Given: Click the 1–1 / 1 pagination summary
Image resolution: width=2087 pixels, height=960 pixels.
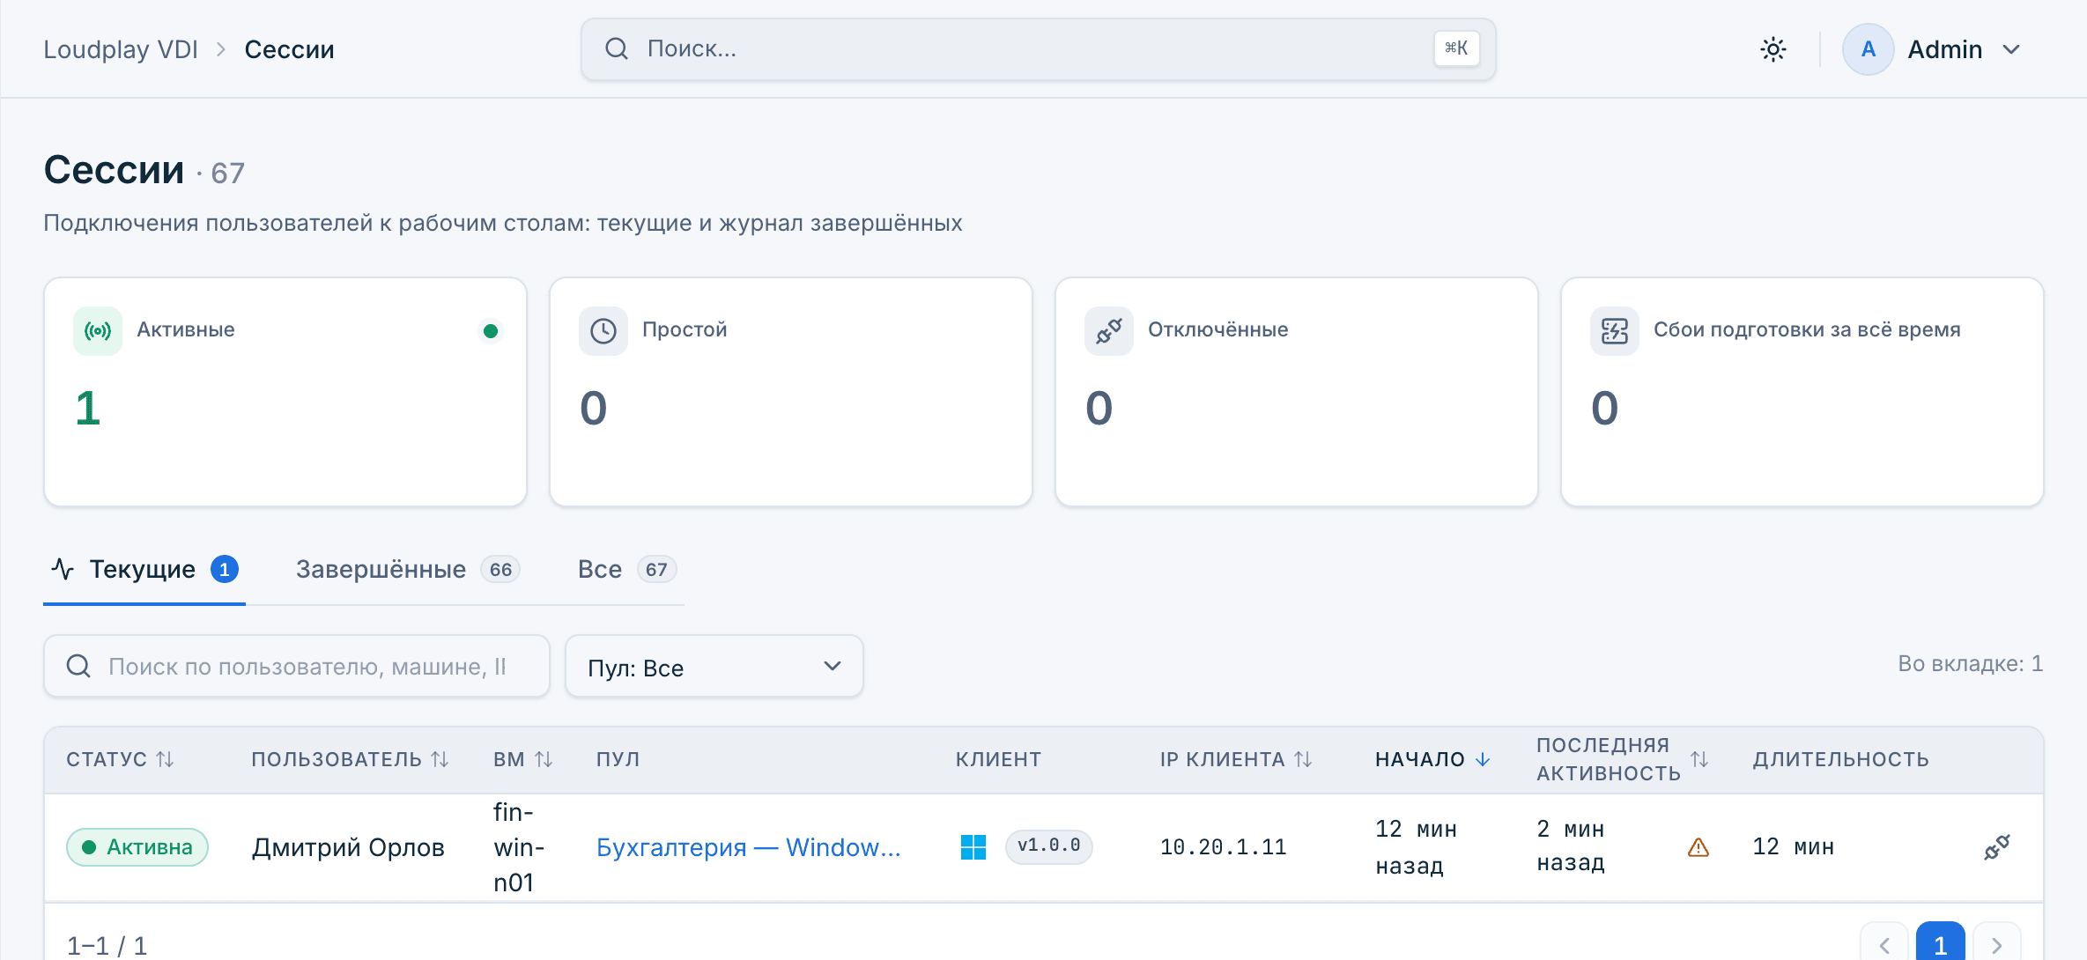Looking at the screenshot, I should [x=107, y=945].
